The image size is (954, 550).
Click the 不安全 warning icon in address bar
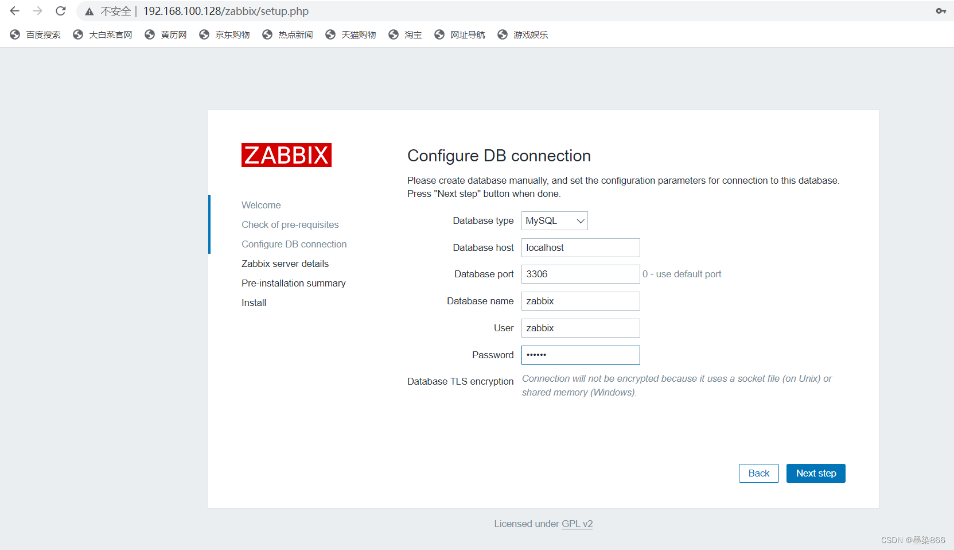click(x=89, y=11)
